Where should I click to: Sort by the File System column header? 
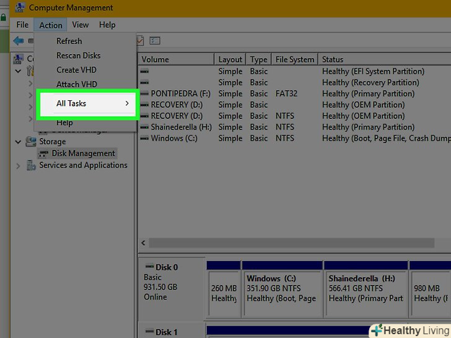295,59
